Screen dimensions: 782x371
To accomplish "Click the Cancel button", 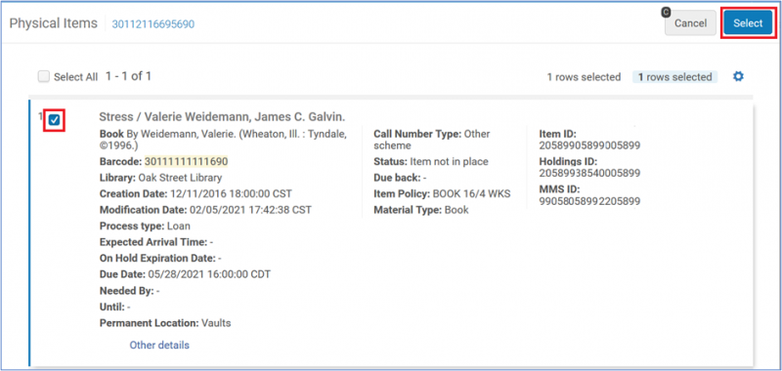I will click(690, 23).
